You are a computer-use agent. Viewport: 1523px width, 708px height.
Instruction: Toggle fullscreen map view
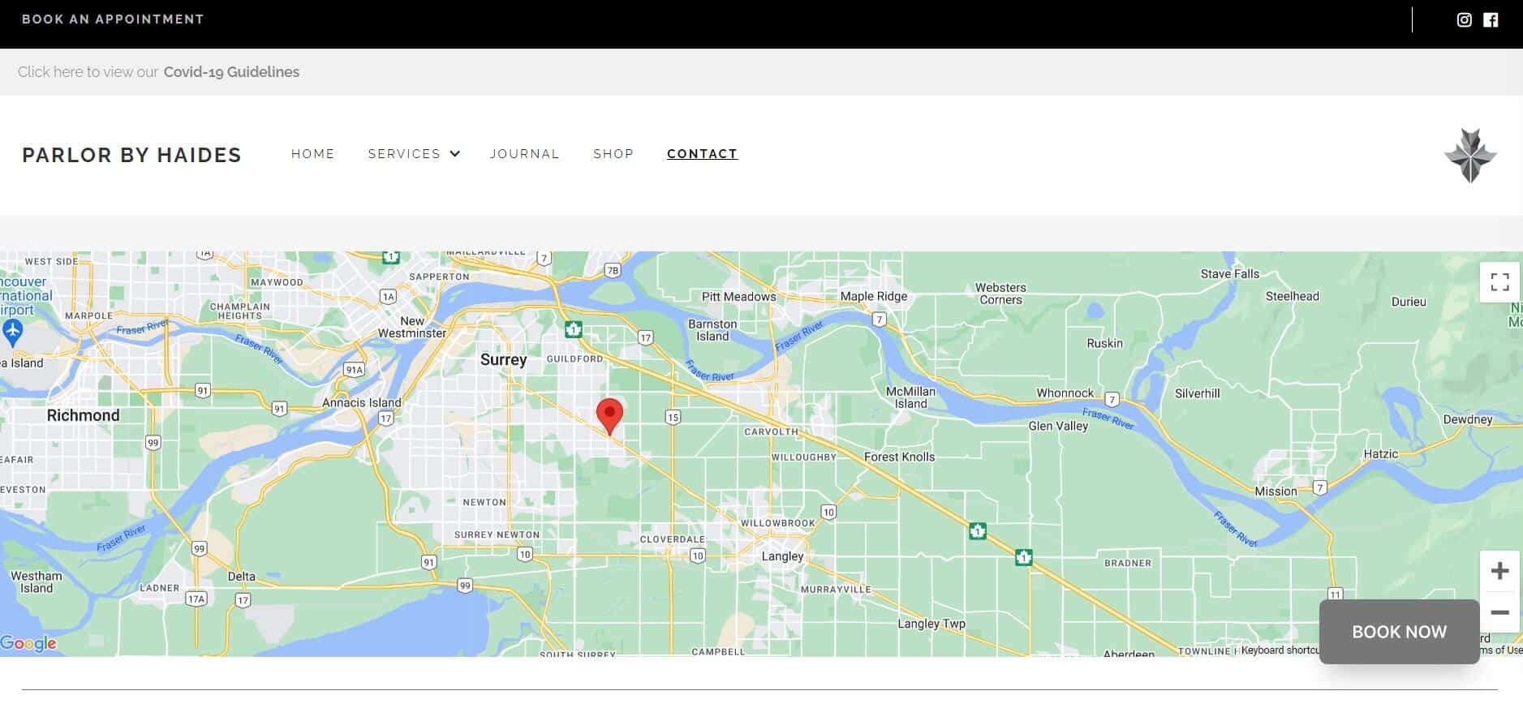point(1499,282)
